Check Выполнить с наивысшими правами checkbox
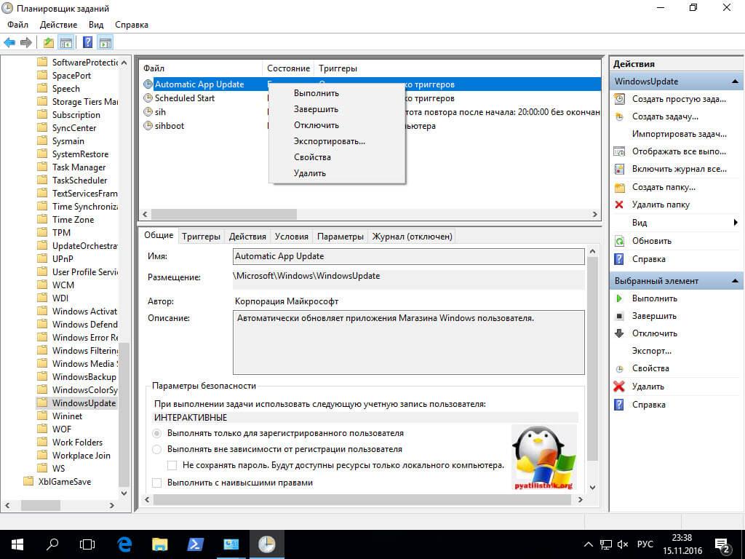 click(156, 483)
